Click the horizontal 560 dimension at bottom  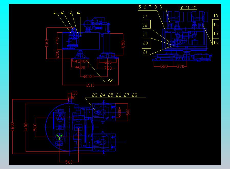click(x=69, y=162)
